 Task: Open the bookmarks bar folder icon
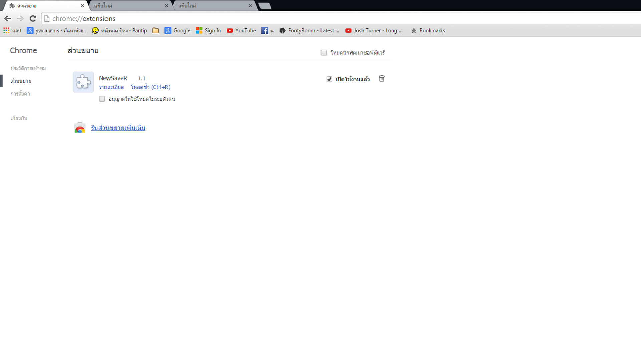coord(155,30)
